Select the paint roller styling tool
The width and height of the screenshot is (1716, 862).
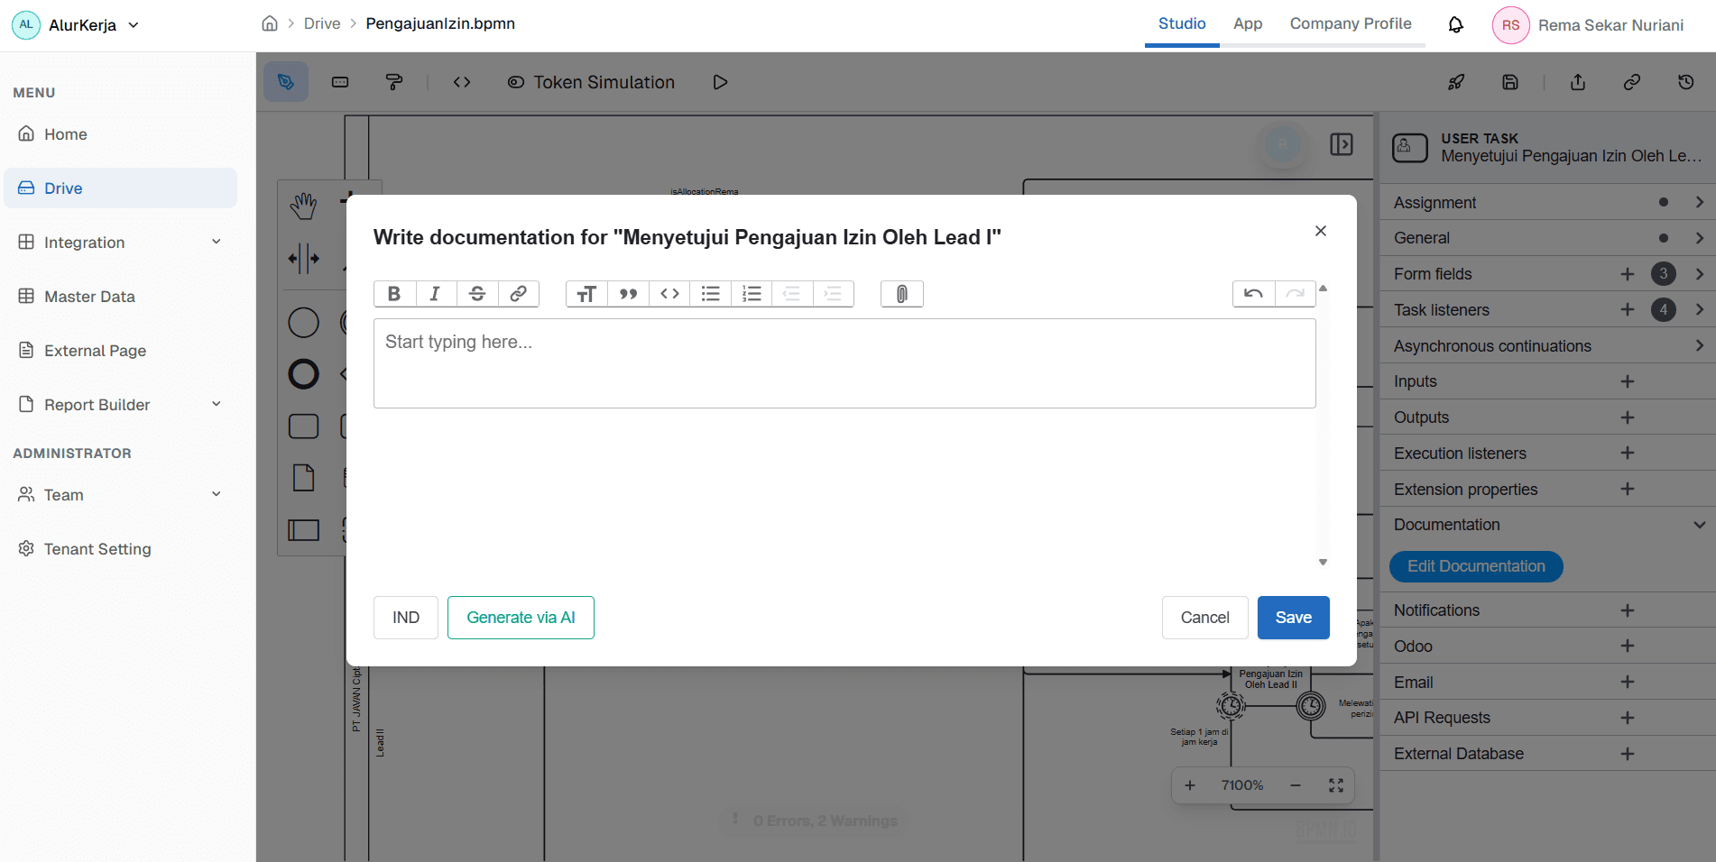(393, 82)
